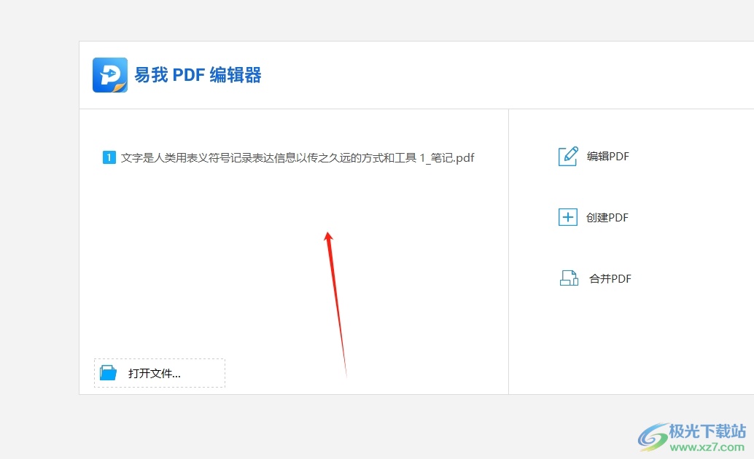Open recent file 文字是人类用表义符号…笔记.pdf
Image resolution: width=754 pixels, height=459 pixels.
point(298,157)
